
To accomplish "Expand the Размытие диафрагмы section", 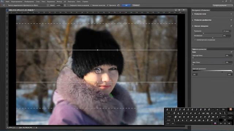I will tap(193, 20).
